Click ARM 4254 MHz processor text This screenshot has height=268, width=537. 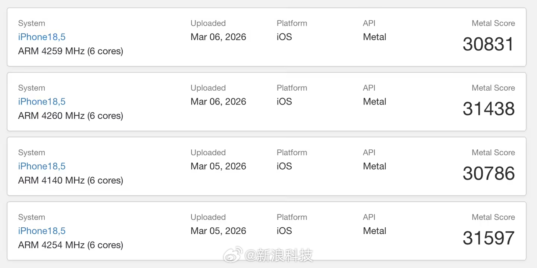tap(70, 245)
